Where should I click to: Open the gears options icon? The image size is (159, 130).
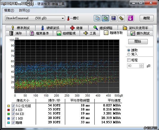[121, 18]
